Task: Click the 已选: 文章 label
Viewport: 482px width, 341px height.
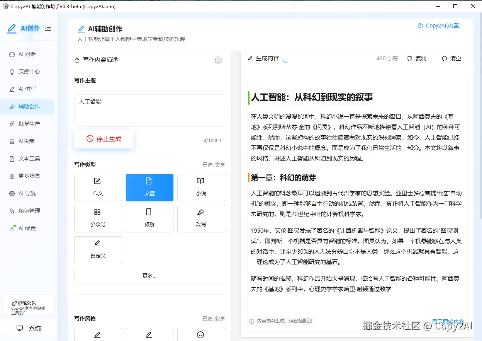Action: (x=214, y=165)
